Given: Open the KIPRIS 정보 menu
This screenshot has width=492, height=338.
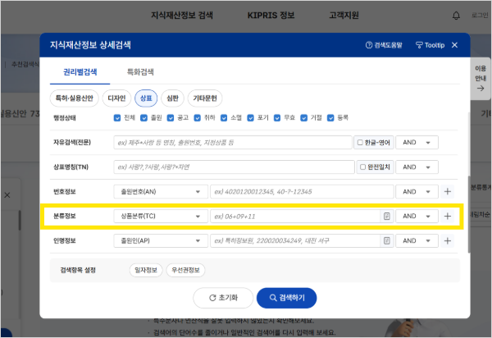Looking at the screenshot, I should (x=271, y=16).
